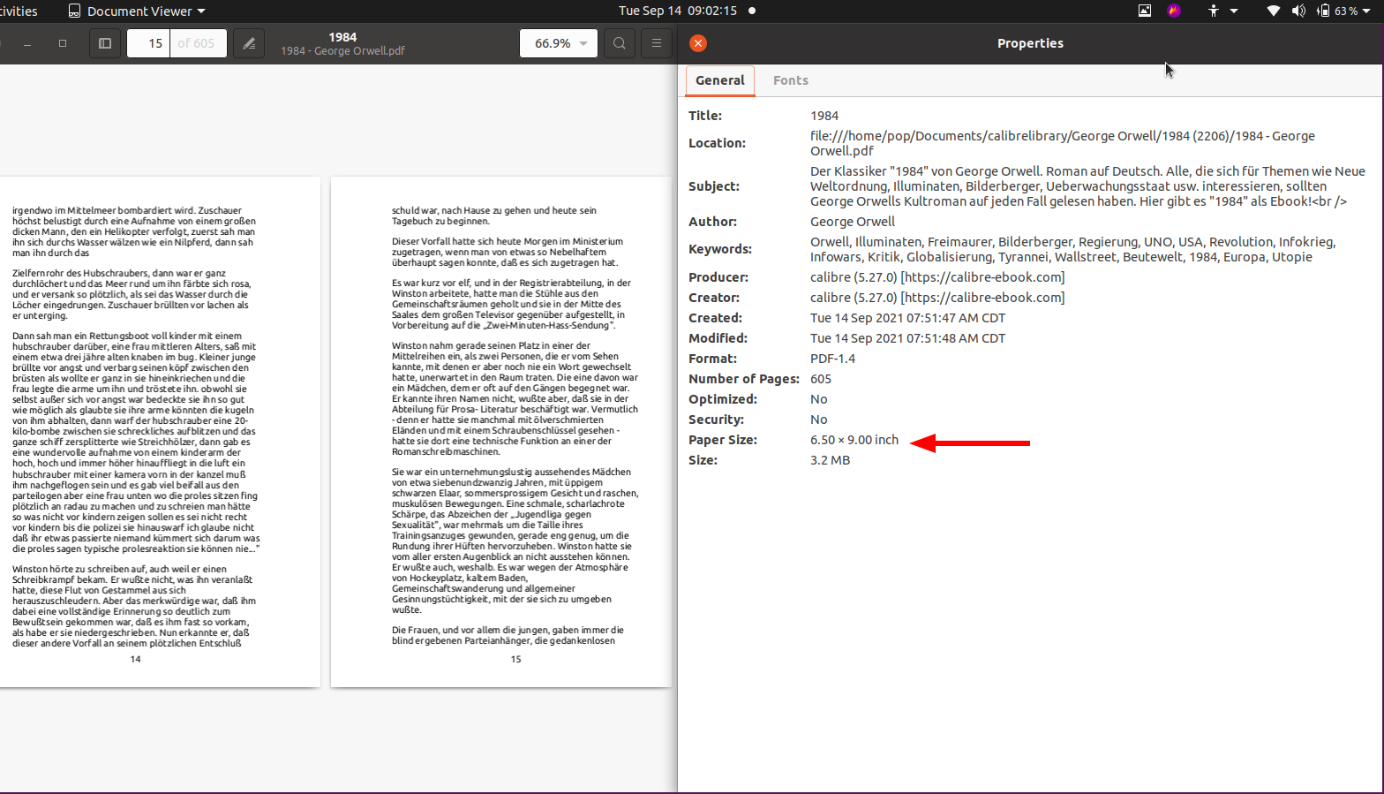Open the Document Viewer app menu

(137, 11)
